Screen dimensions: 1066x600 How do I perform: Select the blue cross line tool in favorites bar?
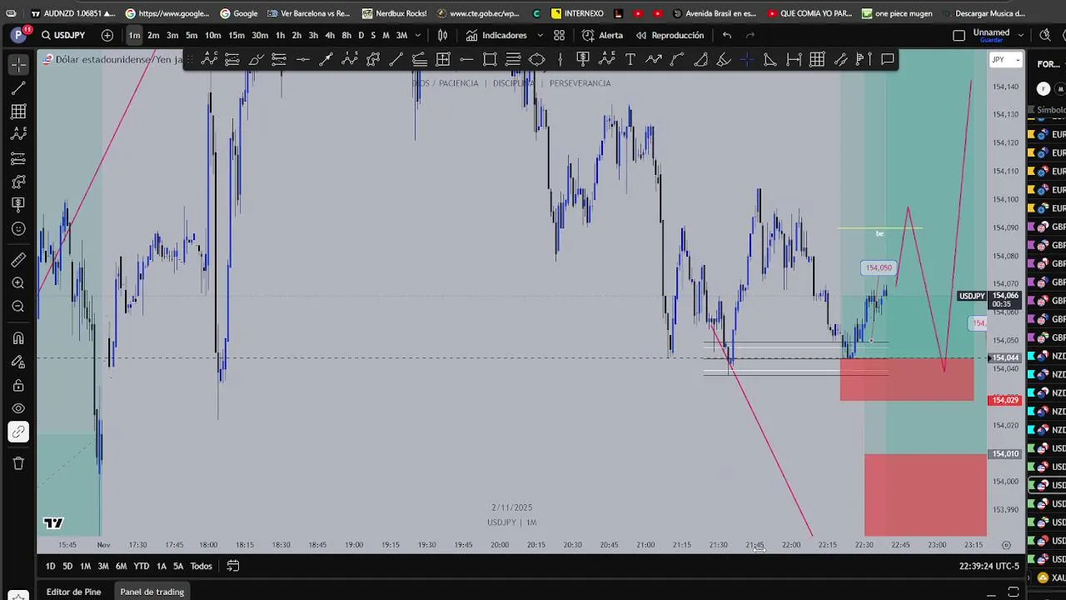click(x=747, y=59)
